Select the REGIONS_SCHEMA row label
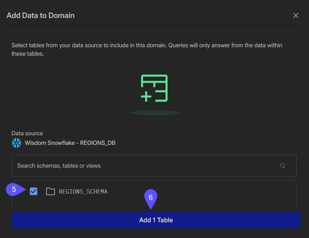Screen dimensions: 309x238 pos(83,191)
